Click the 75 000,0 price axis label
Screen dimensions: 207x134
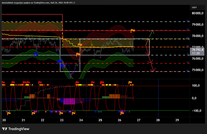click(x=197, y=70)
